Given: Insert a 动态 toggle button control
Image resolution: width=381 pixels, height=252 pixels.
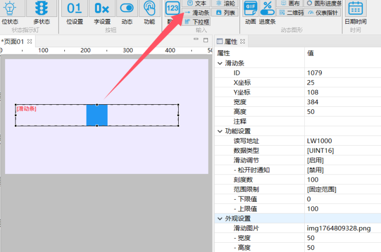Looking at the screenshot, I should 127,13.
